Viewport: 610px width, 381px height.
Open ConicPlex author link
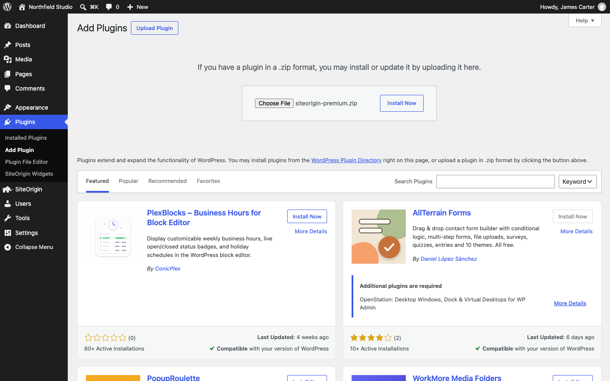point(168,269)
